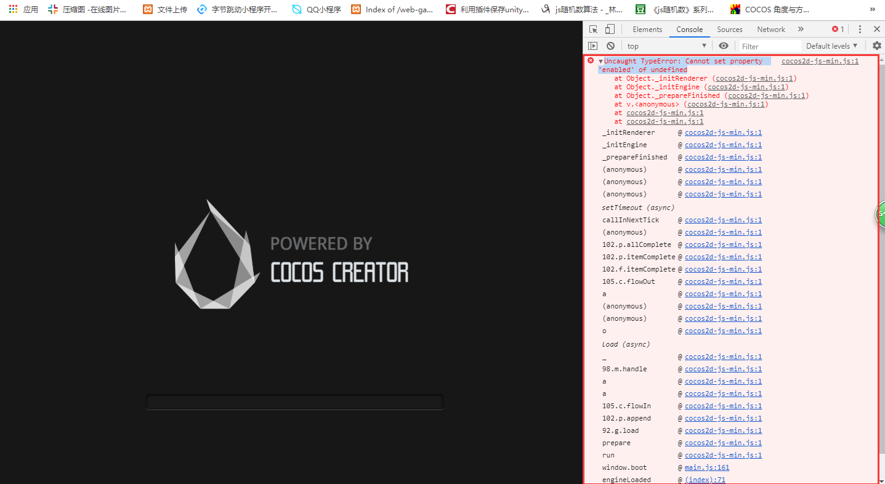Click the game loading progress bar
This screenshot has width=885, height=484.
(x=294, y=402)
